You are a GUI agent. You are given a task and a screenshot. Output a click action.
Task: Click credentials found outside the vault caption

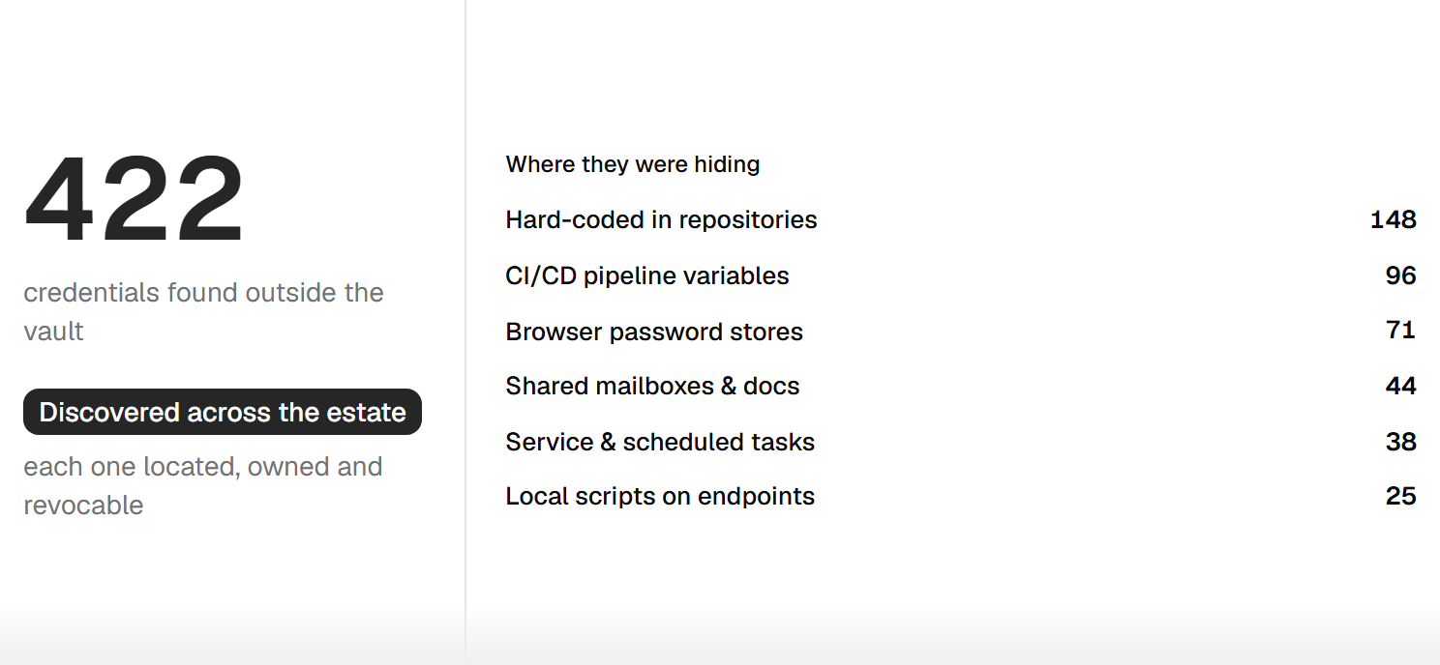(203, 311)
